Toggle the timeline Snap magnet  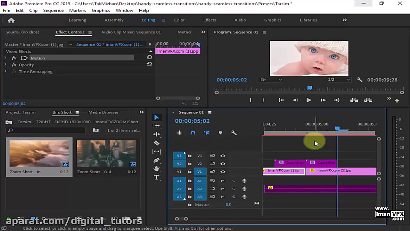(193, 133)
